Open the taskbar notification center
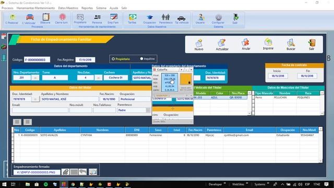The image size is (334, 188). click(327, 184)
